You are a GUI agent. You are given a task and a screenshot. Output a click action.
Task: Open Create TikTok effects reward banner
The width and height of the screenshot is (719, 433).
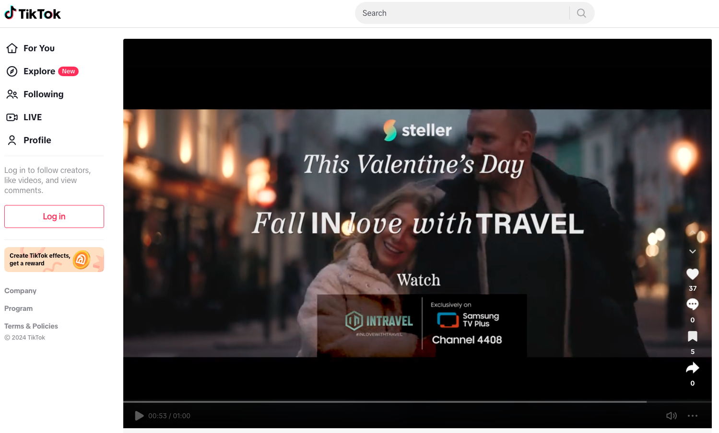point(54,260)
